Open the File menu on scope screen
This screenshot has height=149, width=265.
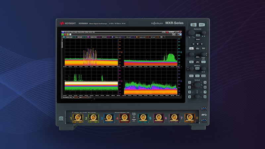[66, 32]
